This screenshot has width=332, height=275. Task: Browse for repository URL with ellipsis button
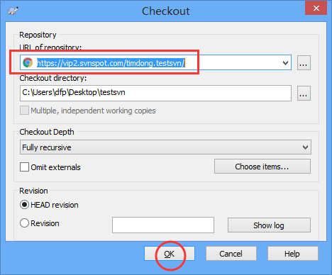(x=304, y=63)
